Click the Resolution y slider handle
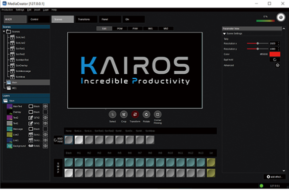 pyautogui.click(x=258, y=49)
